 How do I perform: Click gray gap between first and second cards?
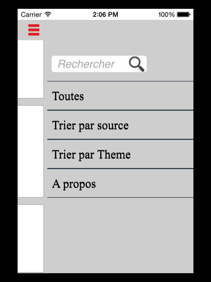[30, 102]
